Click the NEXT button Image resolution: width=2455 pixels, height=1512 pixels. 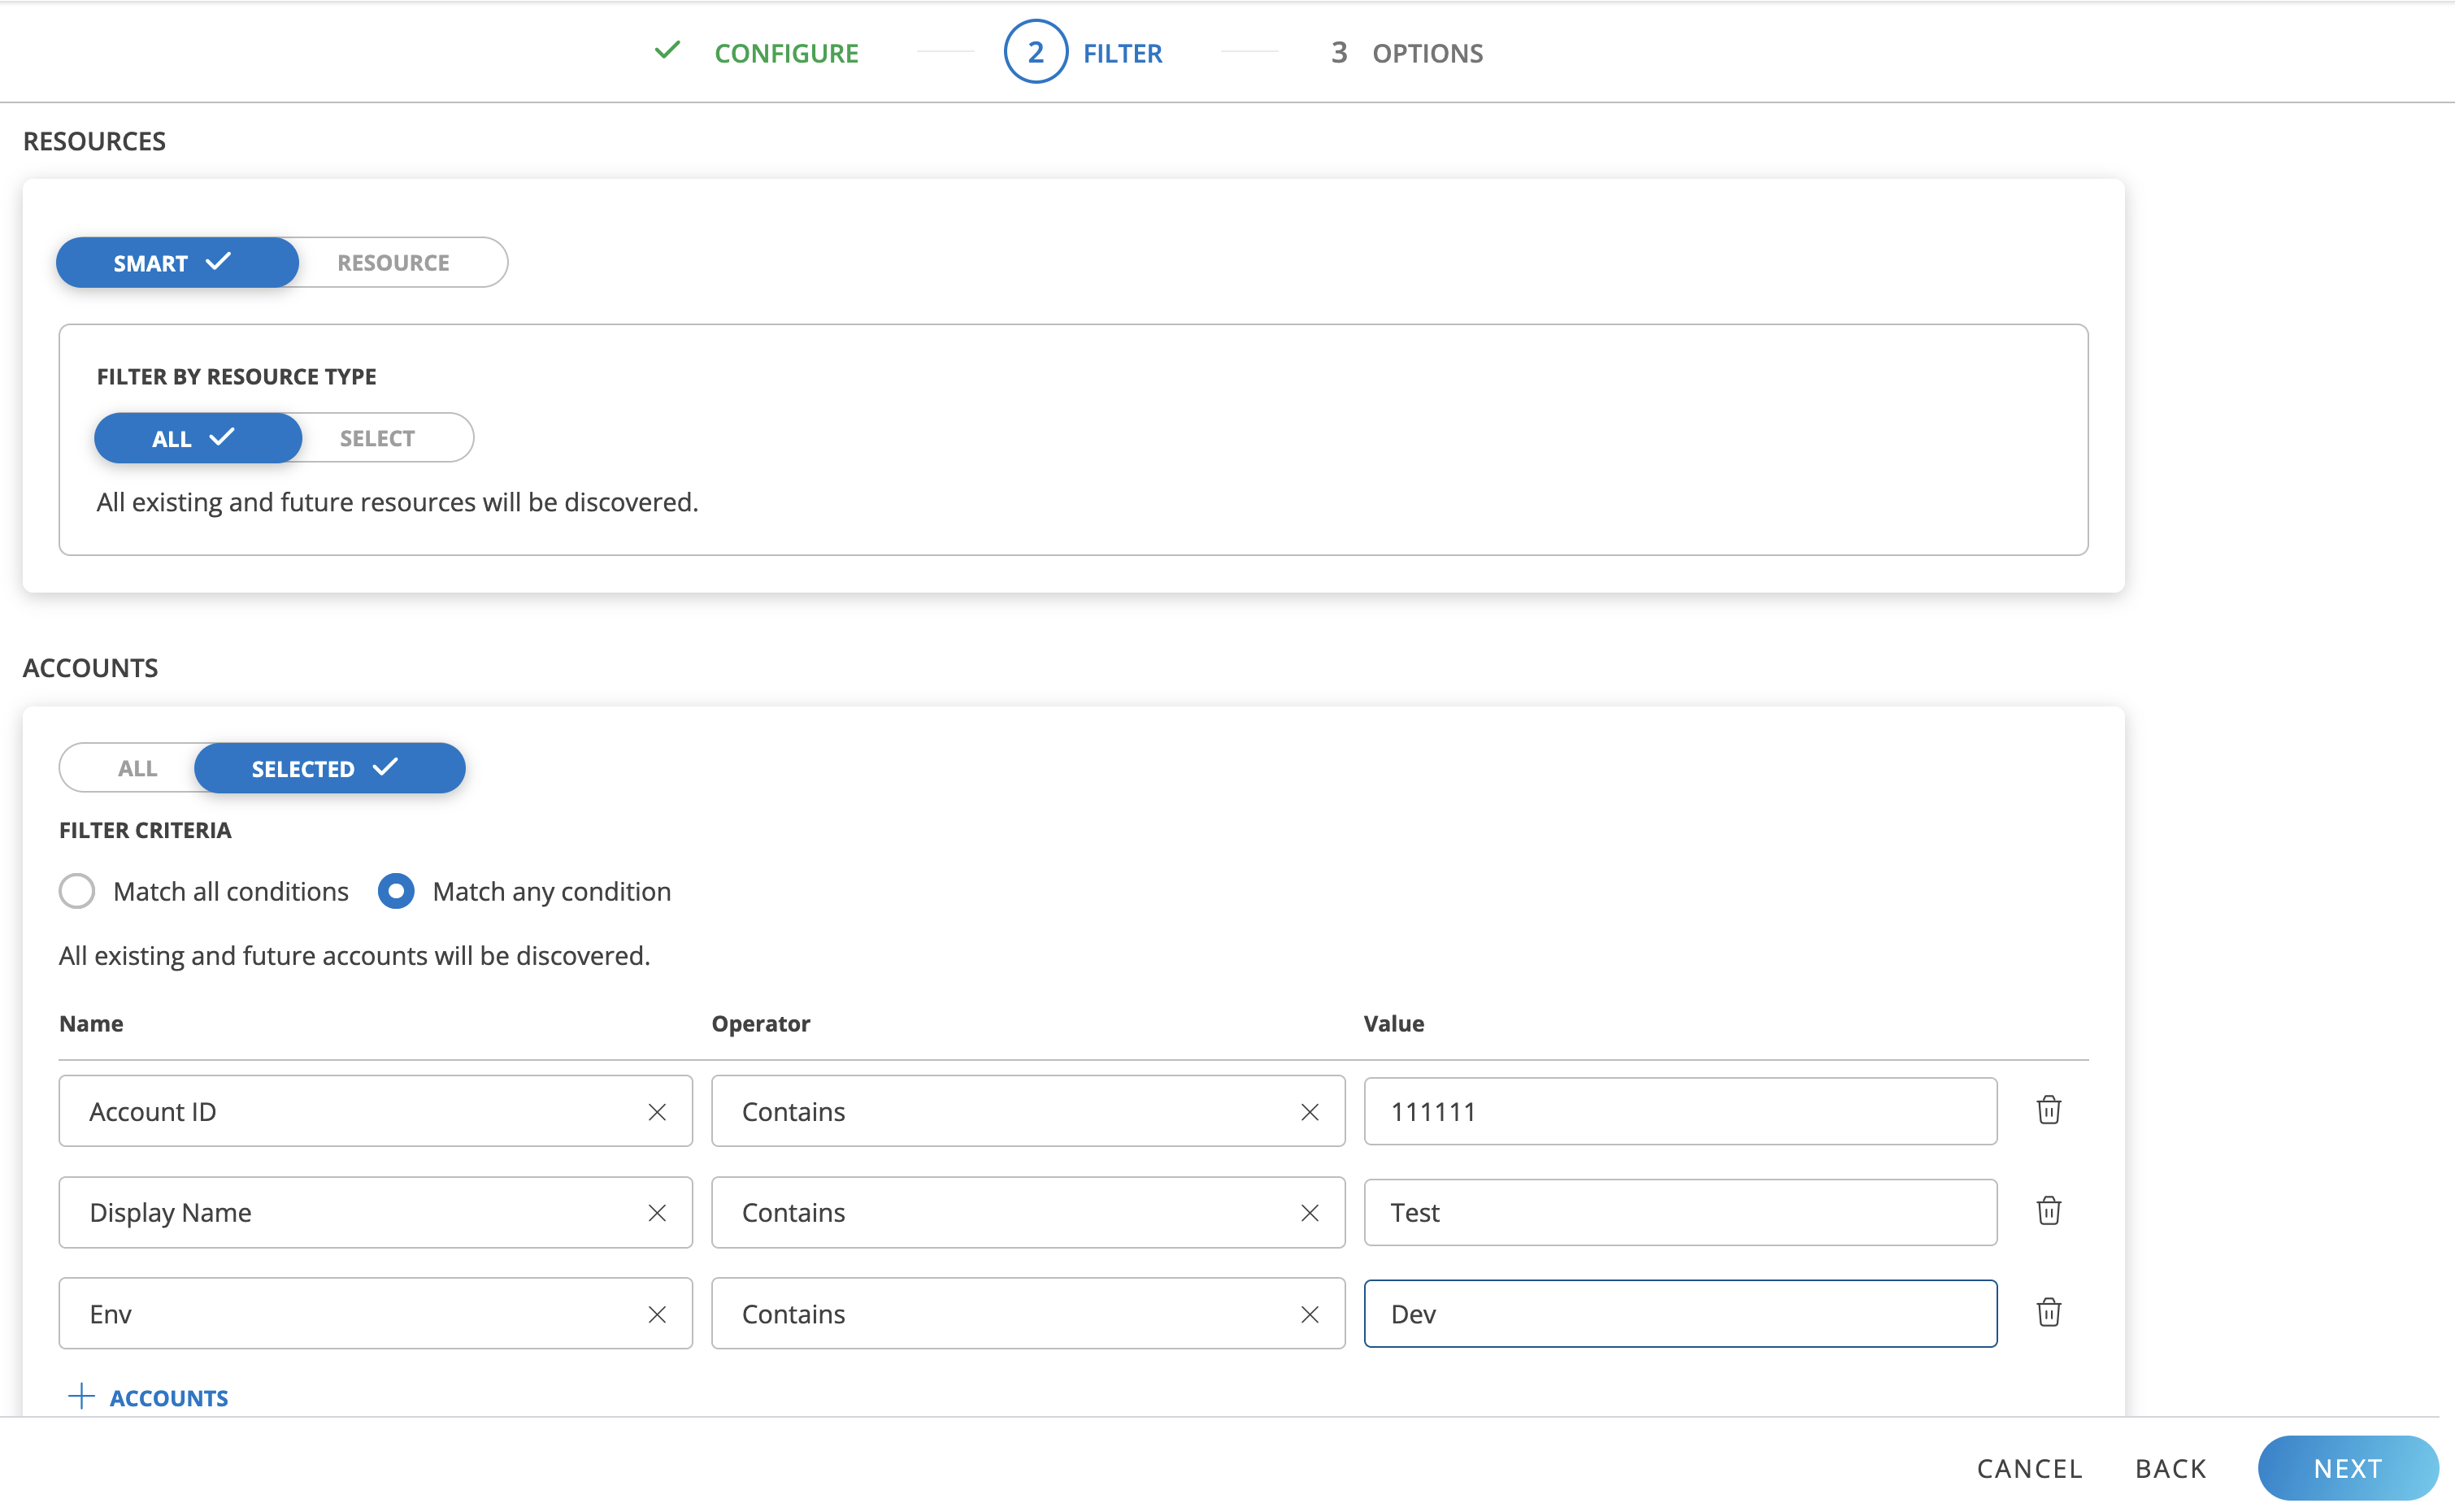click(x=2346, y=1468)
